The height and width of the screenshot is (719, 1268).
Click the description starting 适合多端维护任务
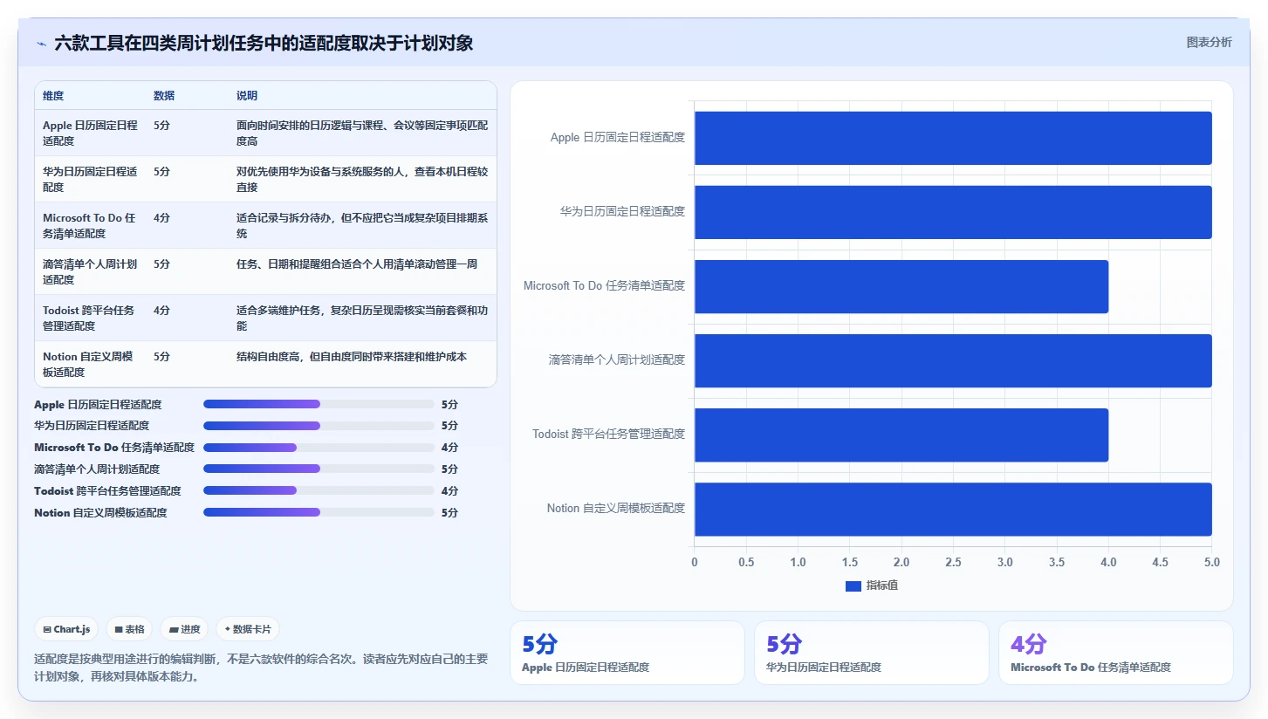[362, 318]
